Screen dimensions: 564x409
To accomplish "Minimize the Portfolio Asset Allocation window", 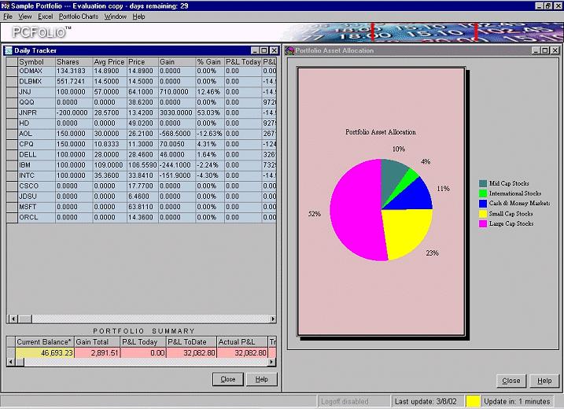I will (536, 50).
